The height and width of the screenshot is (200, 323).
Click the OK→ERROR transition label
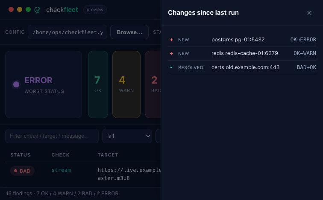(x=303, y=40)
